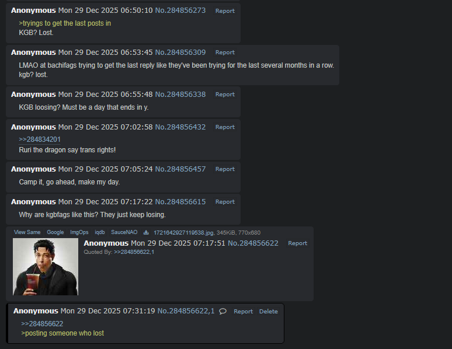This screenshot has width=452, height=349.
Task: Search image with SauceNAO
Action: click(124, 232)
